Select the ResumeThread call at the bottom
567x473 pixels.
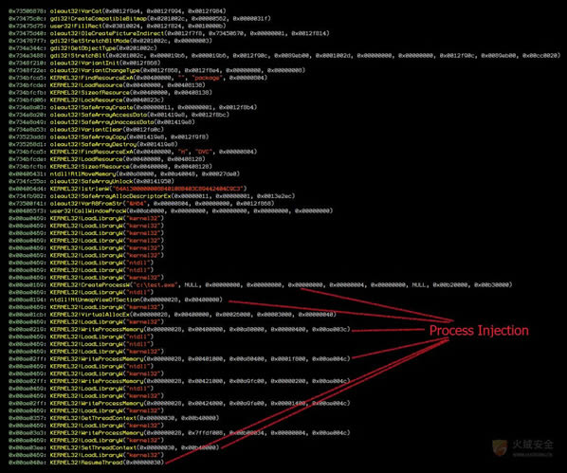click(x=86, y=463)
